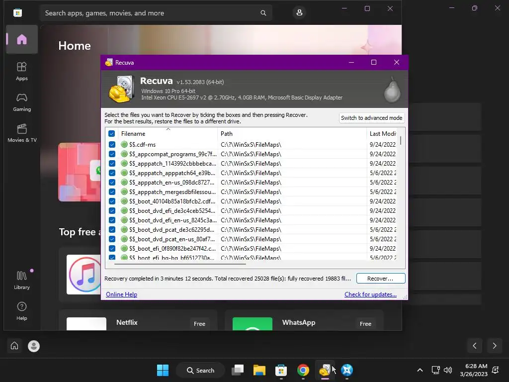The width and height of the screenshot is (509, 382).
Task: Open Gaming section in Microsoft Store sidebar
Action: 22,102
